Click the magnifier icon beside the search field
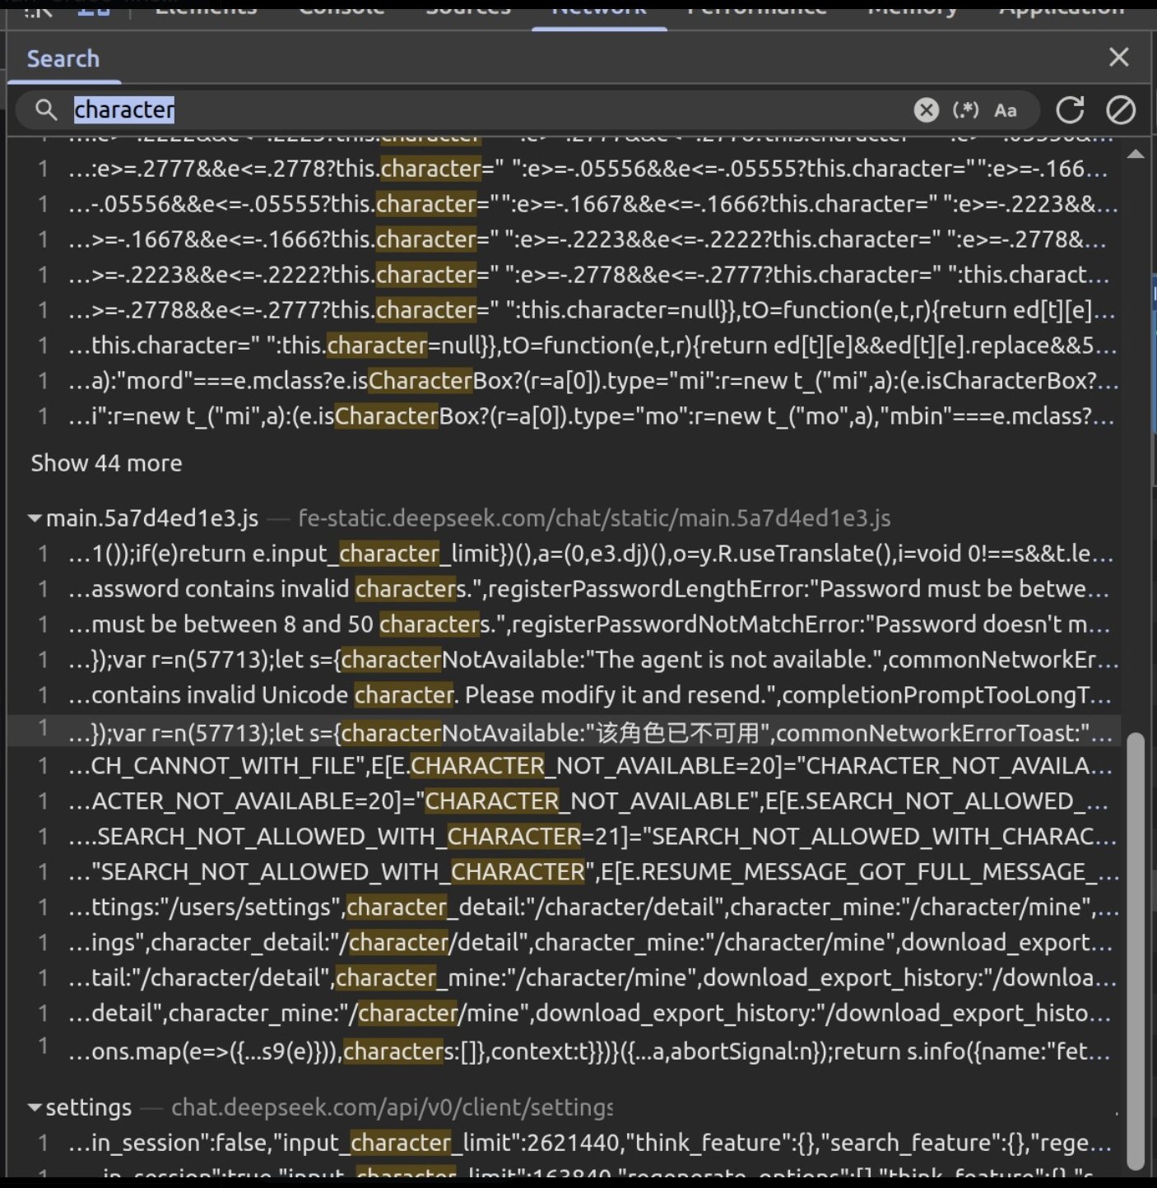The height and width of the screenshot is (1188, 1157). pos(46,109)
